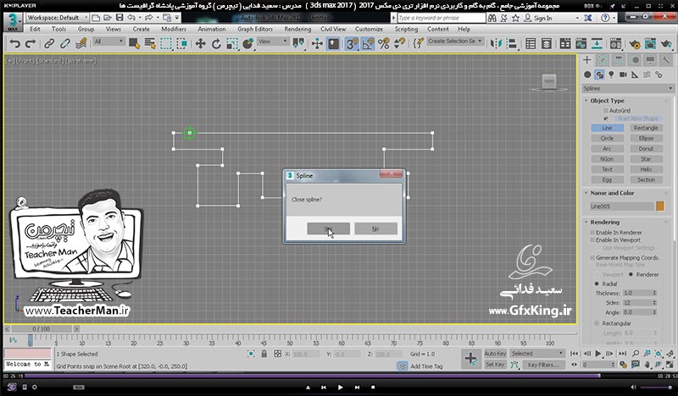Click the Align tool icon
678x396 pixels.
tap(512, 44)
